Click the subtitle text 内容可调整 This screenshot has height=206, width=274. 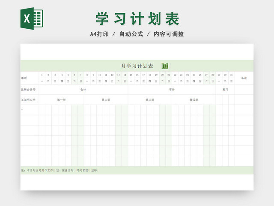click(x=169, y=34)
